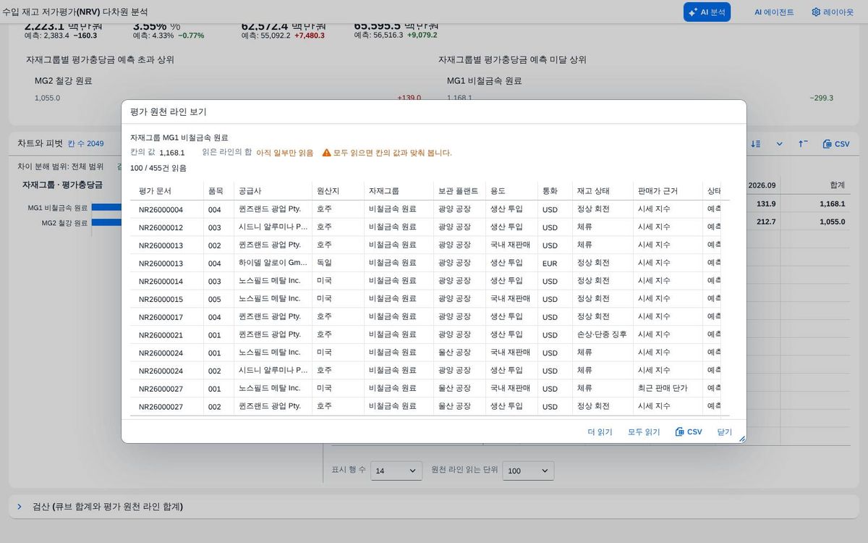868x543 pixels.
Task: Click the 100 / 455건 읽음 counter text
Action: coord(158,168)
